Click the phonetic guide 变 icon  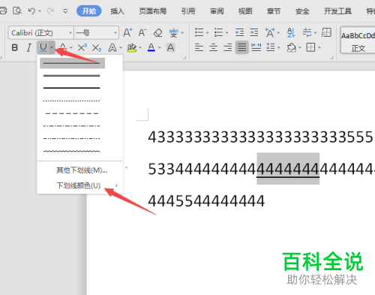pos(173,33)
